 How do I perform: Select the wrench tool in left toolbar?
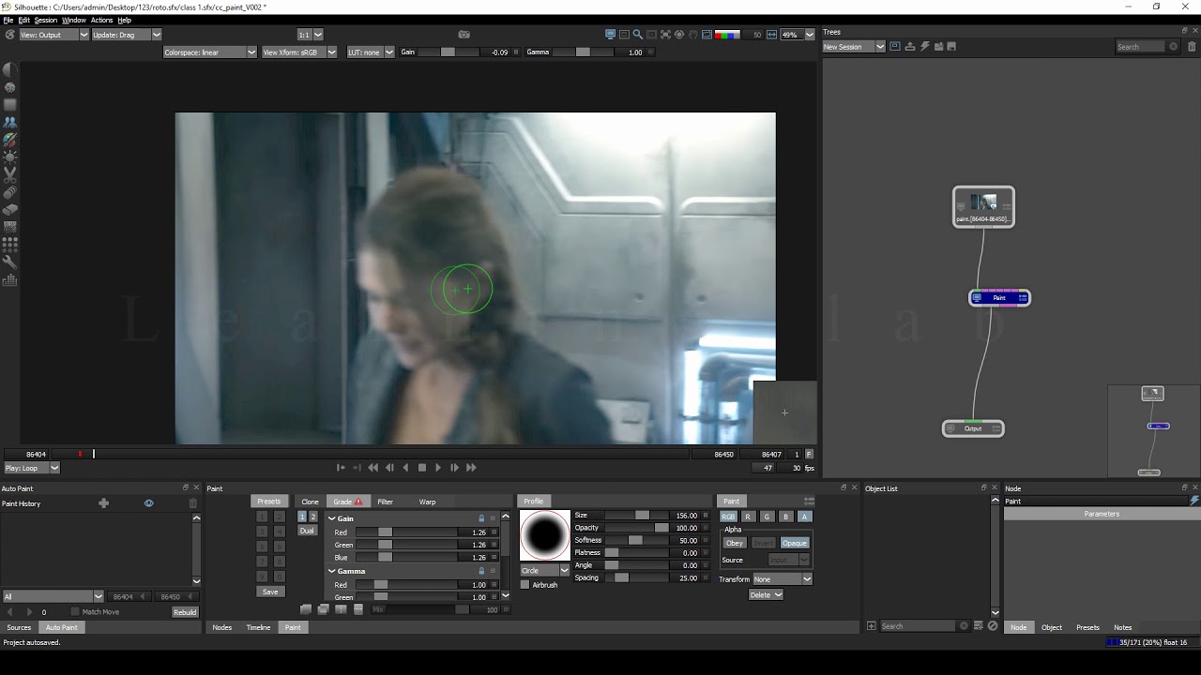pos(10,262)
